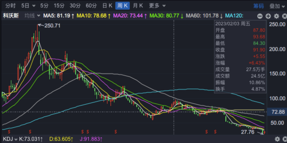Open moving average settings gear icon

tap(276, 16)
